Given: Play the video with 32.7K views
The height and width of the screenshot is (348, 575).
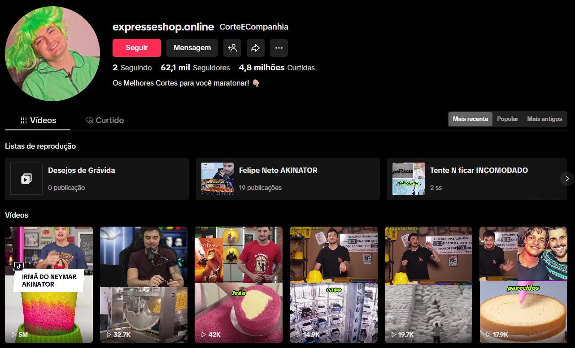Looking at the screenshot, I should click(144, 285).
